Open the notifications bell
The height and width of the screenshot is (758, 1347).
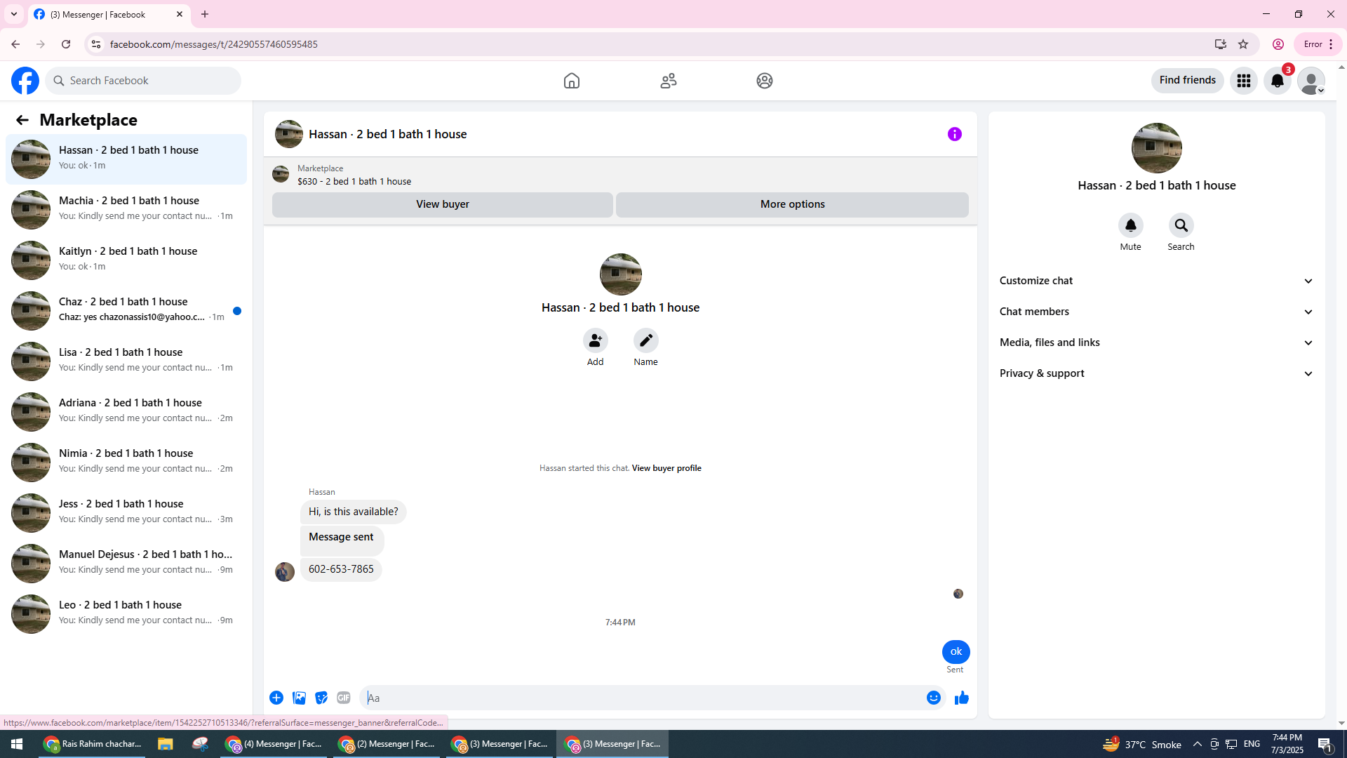pyautogui.click(x=1277, y=81)
